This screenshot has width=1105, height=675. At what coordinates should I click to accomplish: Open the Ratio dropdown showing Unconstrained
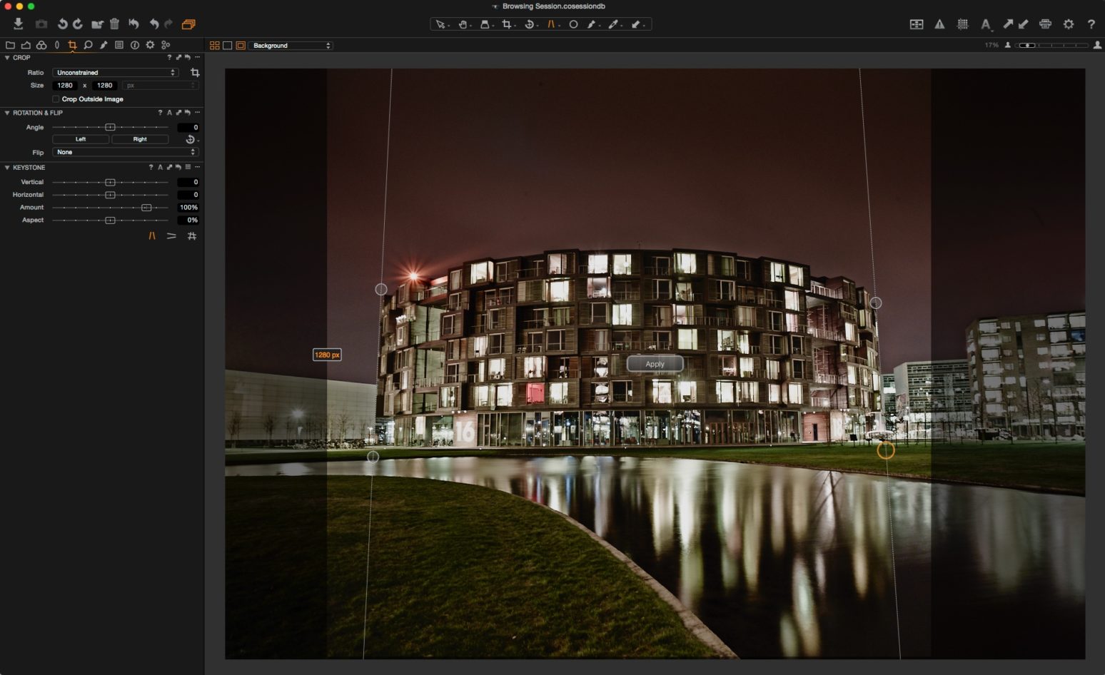point(114,72)
